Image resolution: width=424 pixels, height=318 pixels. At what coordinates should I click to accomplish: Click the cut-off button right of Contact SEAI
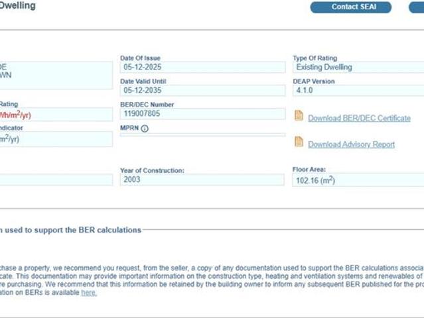tap(417, 7)
